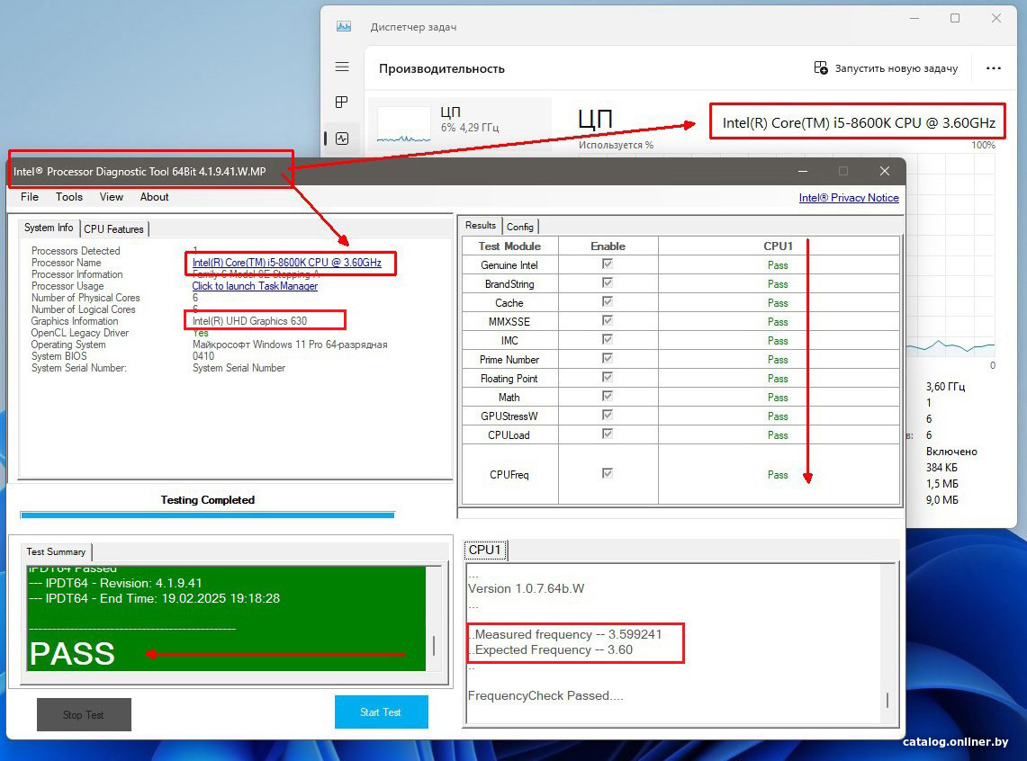Image resolution: width=1027 pixels, height=761 pixels.
Task: Switch to the CPU Features tab
Action: click(x=113, y=228)
